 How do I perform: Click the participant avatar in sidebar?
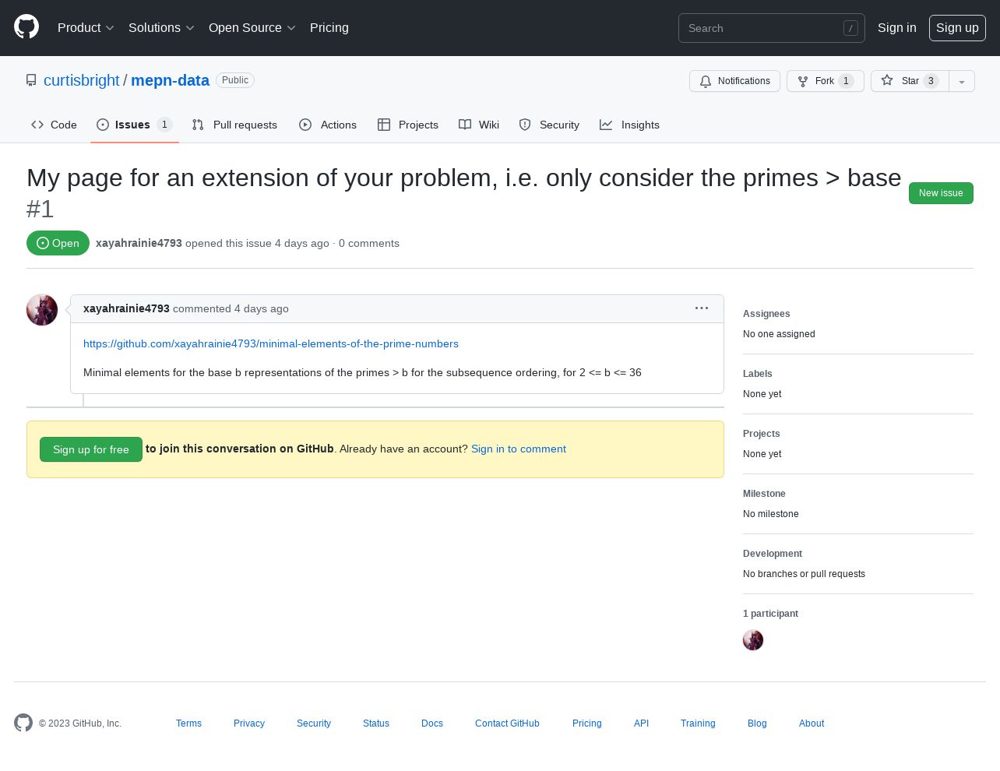pyautogui.click(x=753, y=640)
